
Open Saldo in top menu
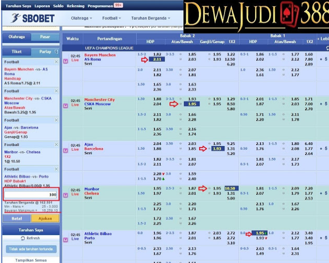pyautogui.click(x=58, y=6)
